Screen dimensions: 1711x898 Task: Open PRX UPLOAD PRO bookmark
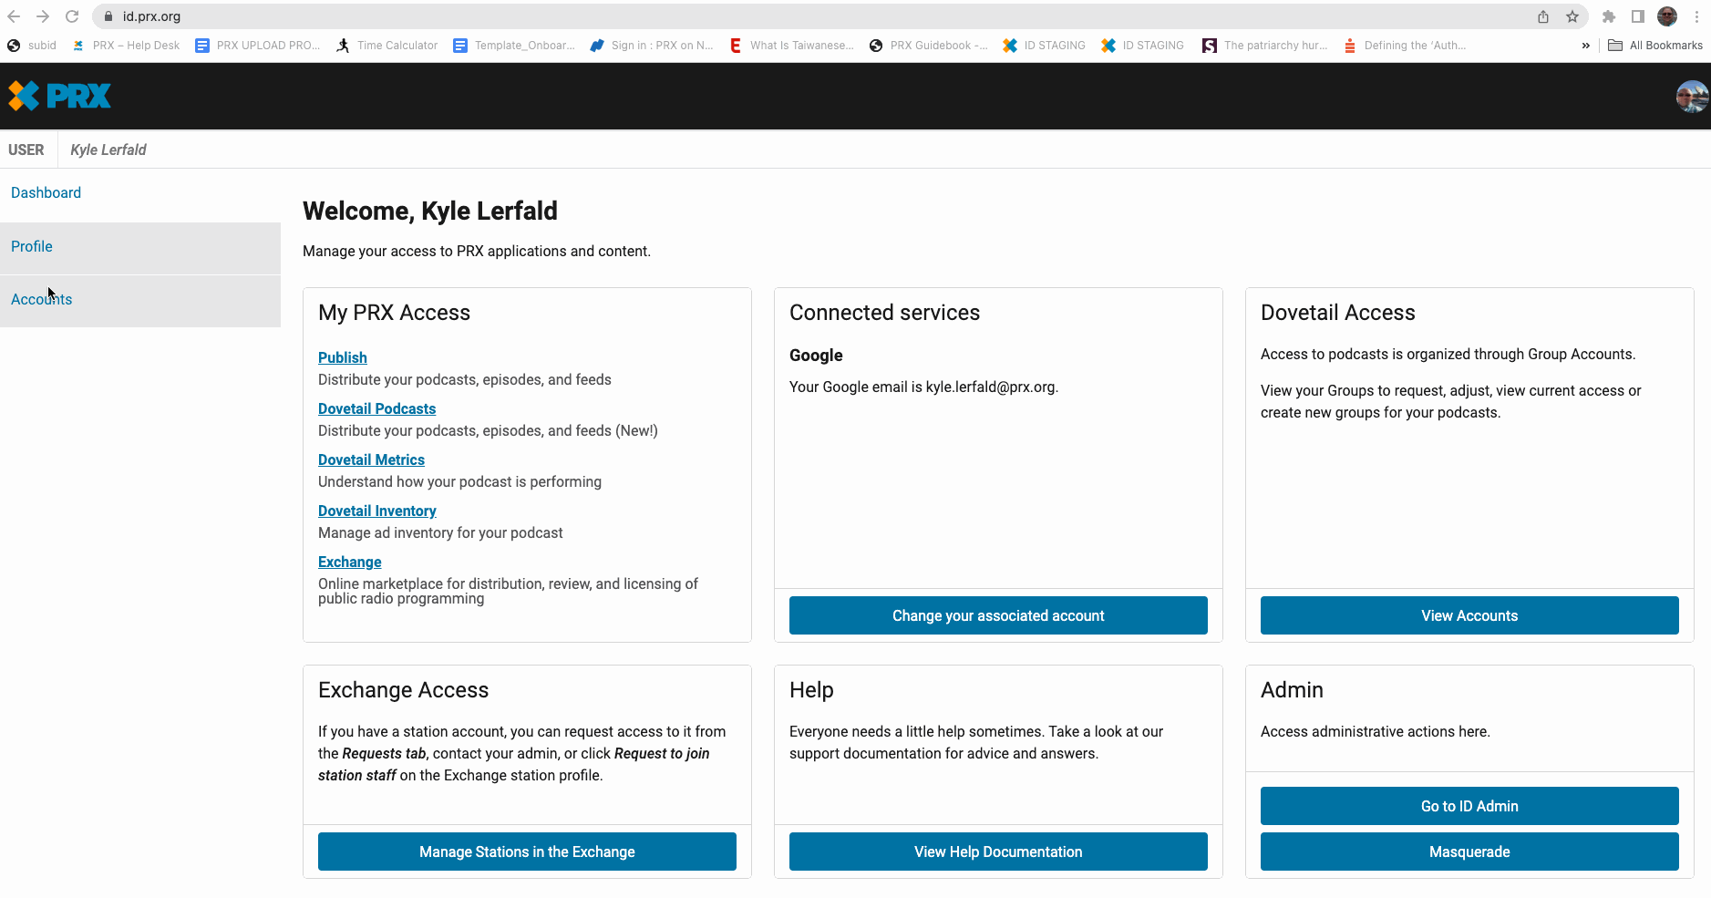click(258, 46)
